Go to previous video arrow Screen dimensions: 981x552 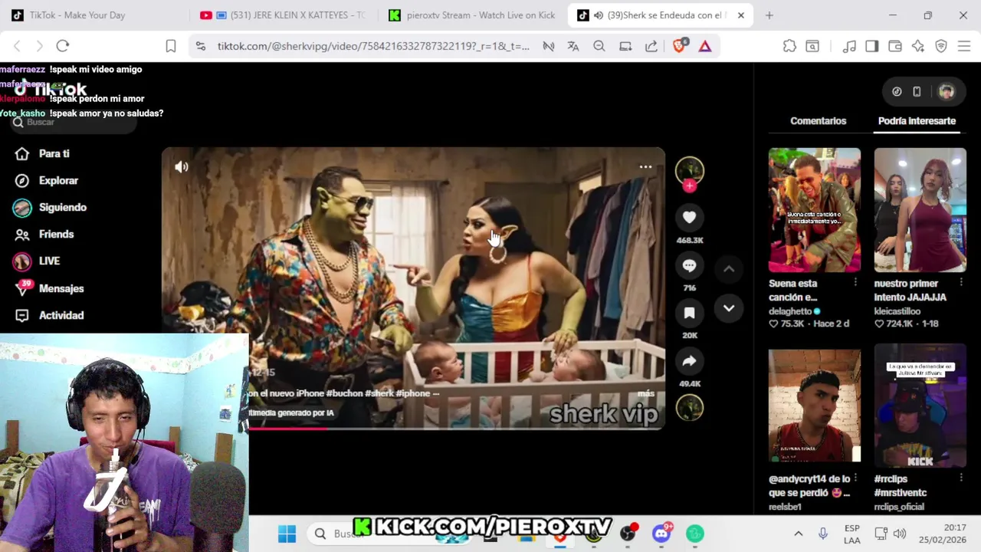729,268
